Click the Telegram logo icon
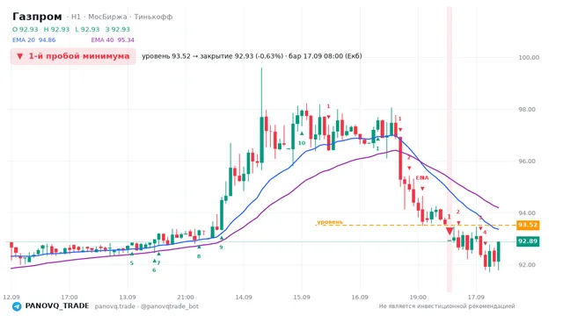563x316 pixels. tap(17, 306)
